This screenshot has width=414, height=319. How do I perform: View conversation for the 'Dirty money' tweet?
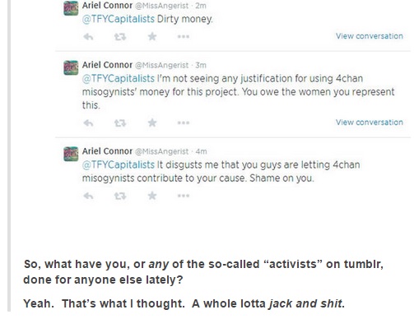tap(370, 36)
